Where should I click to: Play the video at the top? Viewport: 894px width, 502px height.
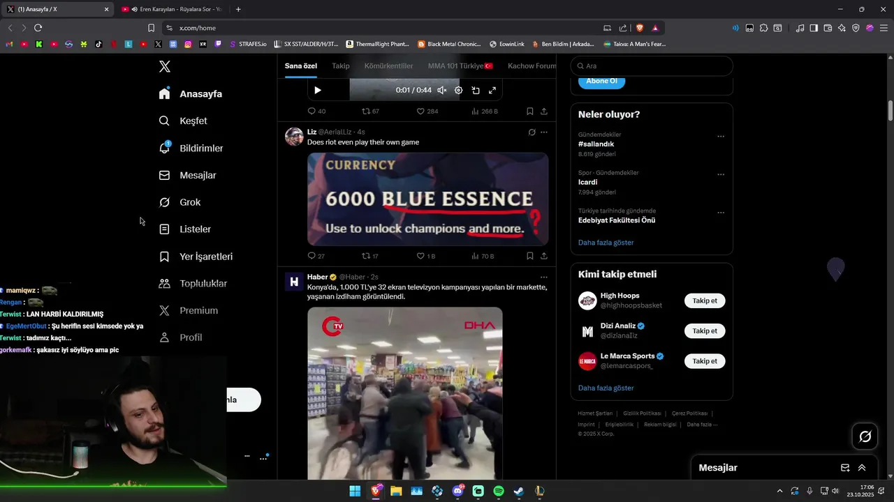pyautogui.click(x=318, y=90)
